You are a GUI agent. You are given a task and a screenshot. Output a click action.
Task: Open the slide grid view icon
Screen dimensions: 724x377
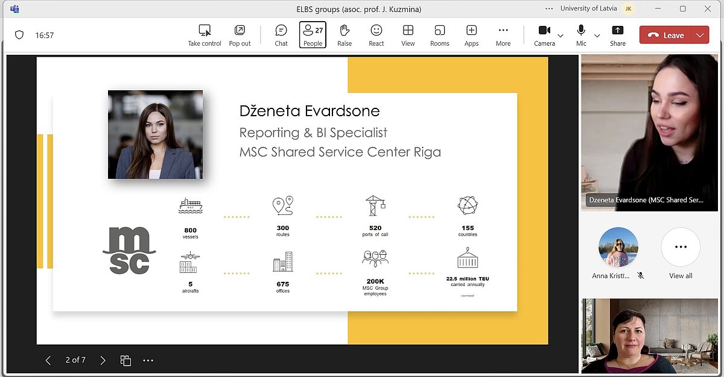click(125, 360)
